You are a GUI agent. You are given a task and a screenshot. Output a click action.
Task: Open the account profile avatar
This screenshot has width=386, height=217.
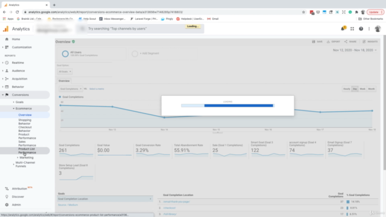(x=378, y=29)
